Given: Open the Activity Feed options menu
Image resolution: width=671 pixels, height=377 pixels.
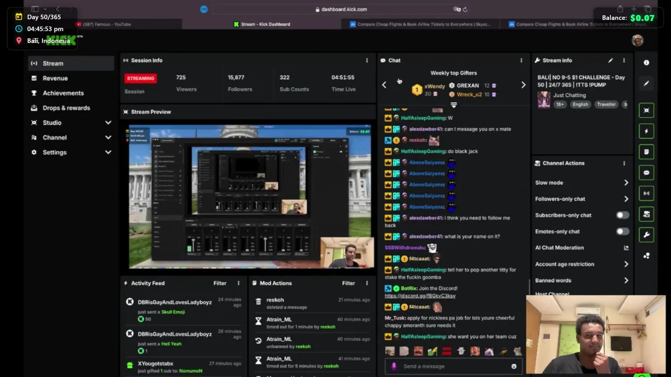Looking at the screenshot, I should click(x=239, y=283).
